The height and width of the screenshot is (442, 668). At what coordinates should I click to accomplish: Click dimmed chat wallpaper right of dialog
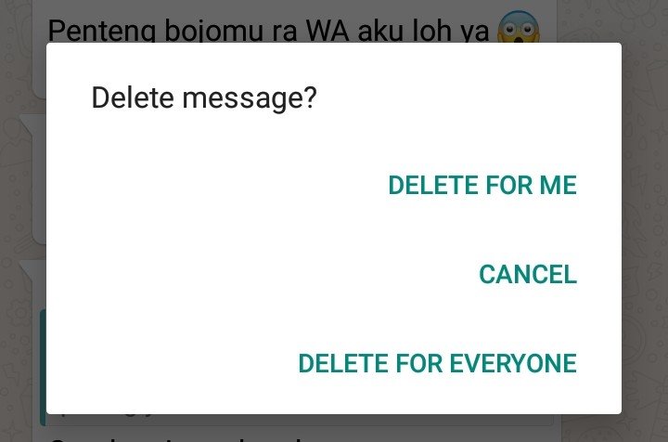tap(645, 222)
